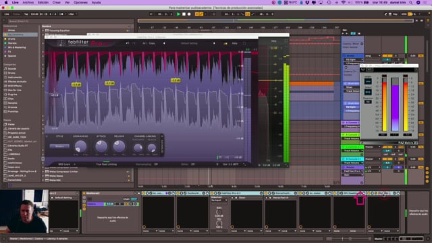Open the Sounds browser category
The height and width of the screenshot is (243, 432).
coord(12,69)
